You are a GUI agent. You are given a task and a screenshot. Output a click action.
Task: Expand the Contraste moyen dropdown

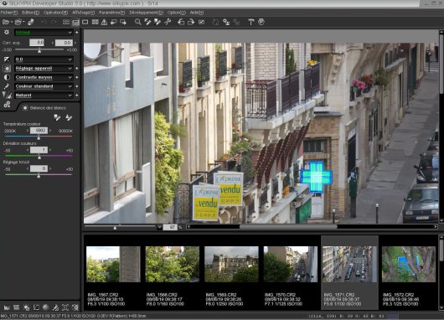(x=70, y=77)
